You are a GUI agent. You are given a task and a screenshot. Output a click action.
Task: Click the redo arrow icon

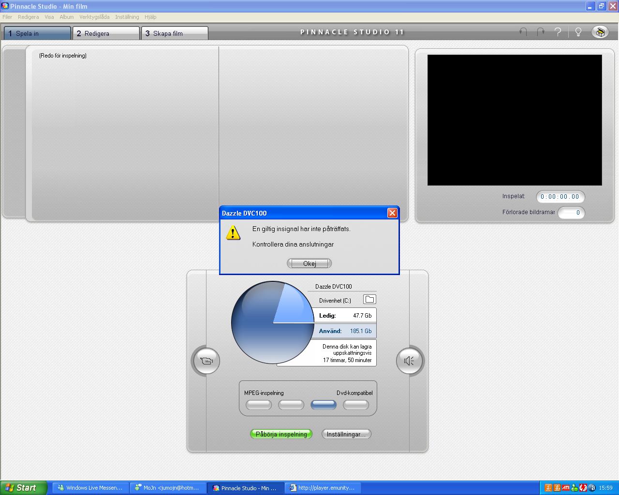[541, 32]
